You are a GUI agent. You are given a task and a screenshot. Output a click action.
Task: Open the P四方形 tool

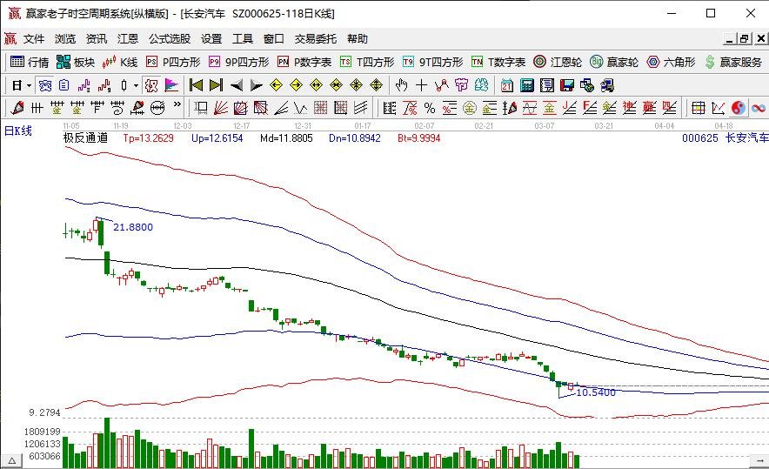[x=174, y=62]
